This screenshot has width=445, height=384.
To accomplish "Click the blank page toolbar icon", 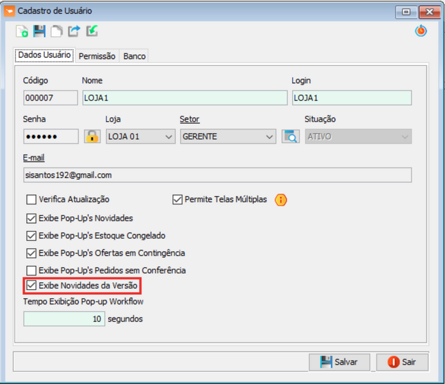I will 57,31.
